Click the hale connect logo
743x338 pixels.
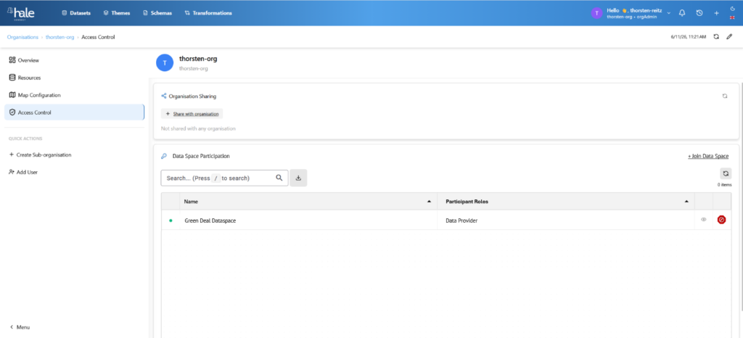(21, 13)
